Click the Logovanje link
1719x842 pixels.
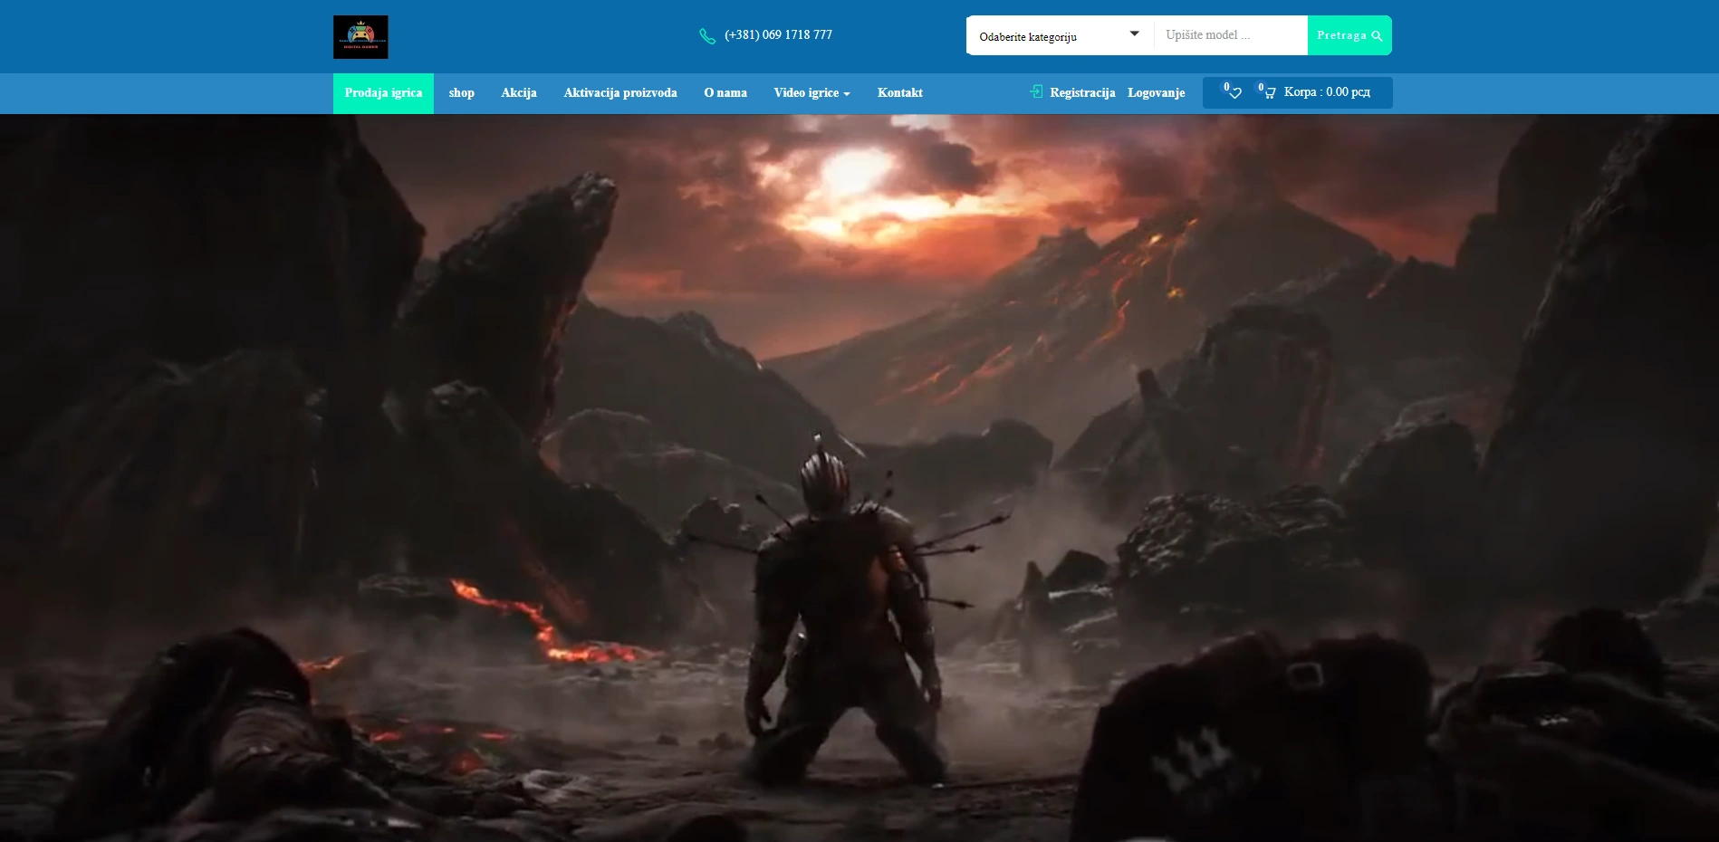[x=1156, y=93]
